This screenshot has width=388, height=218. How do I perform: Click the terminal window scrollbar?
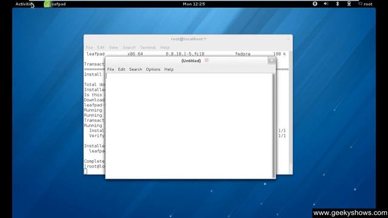click(x=290, y=113)
